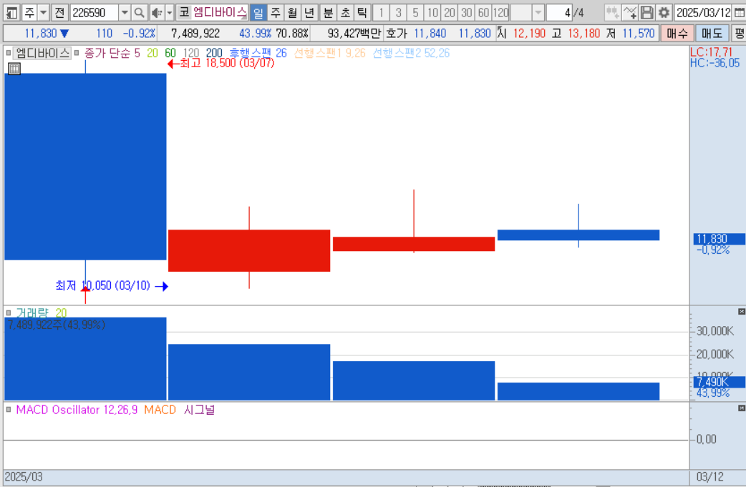Focus the stock code field 226590
746x487 pixels.
click(95, 13)
